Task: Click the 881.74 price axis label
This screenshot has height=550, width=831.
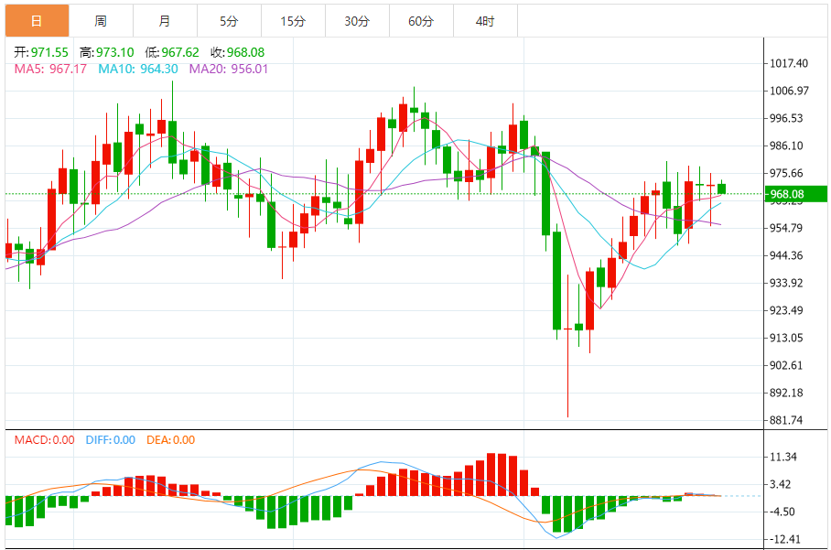Action: pyautogui.click(x=786, y=420)
